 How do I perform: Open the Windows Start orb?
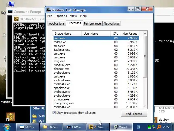click(7, 127)
